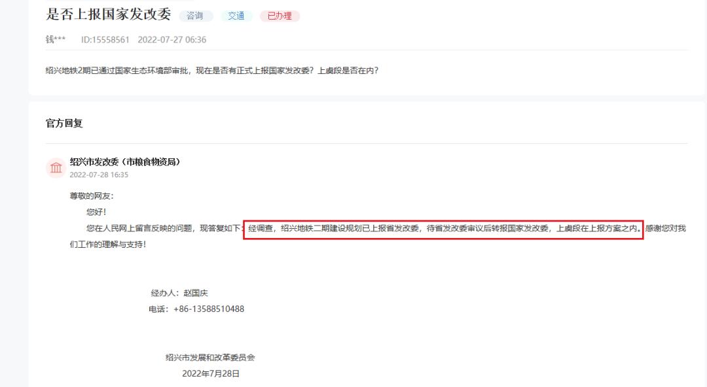The image size is (707, 387).
Task: Click the date 2022年7月28日
Action: [211, 373]
